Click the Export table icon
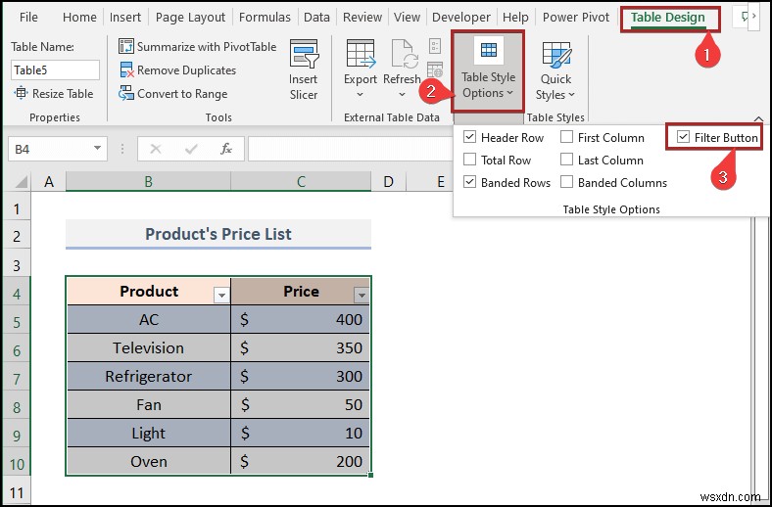 coord(361,53)
